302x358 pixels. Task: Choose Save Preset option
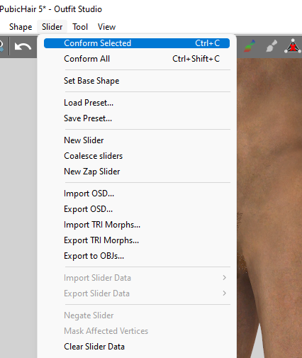(x=137, y=118)
